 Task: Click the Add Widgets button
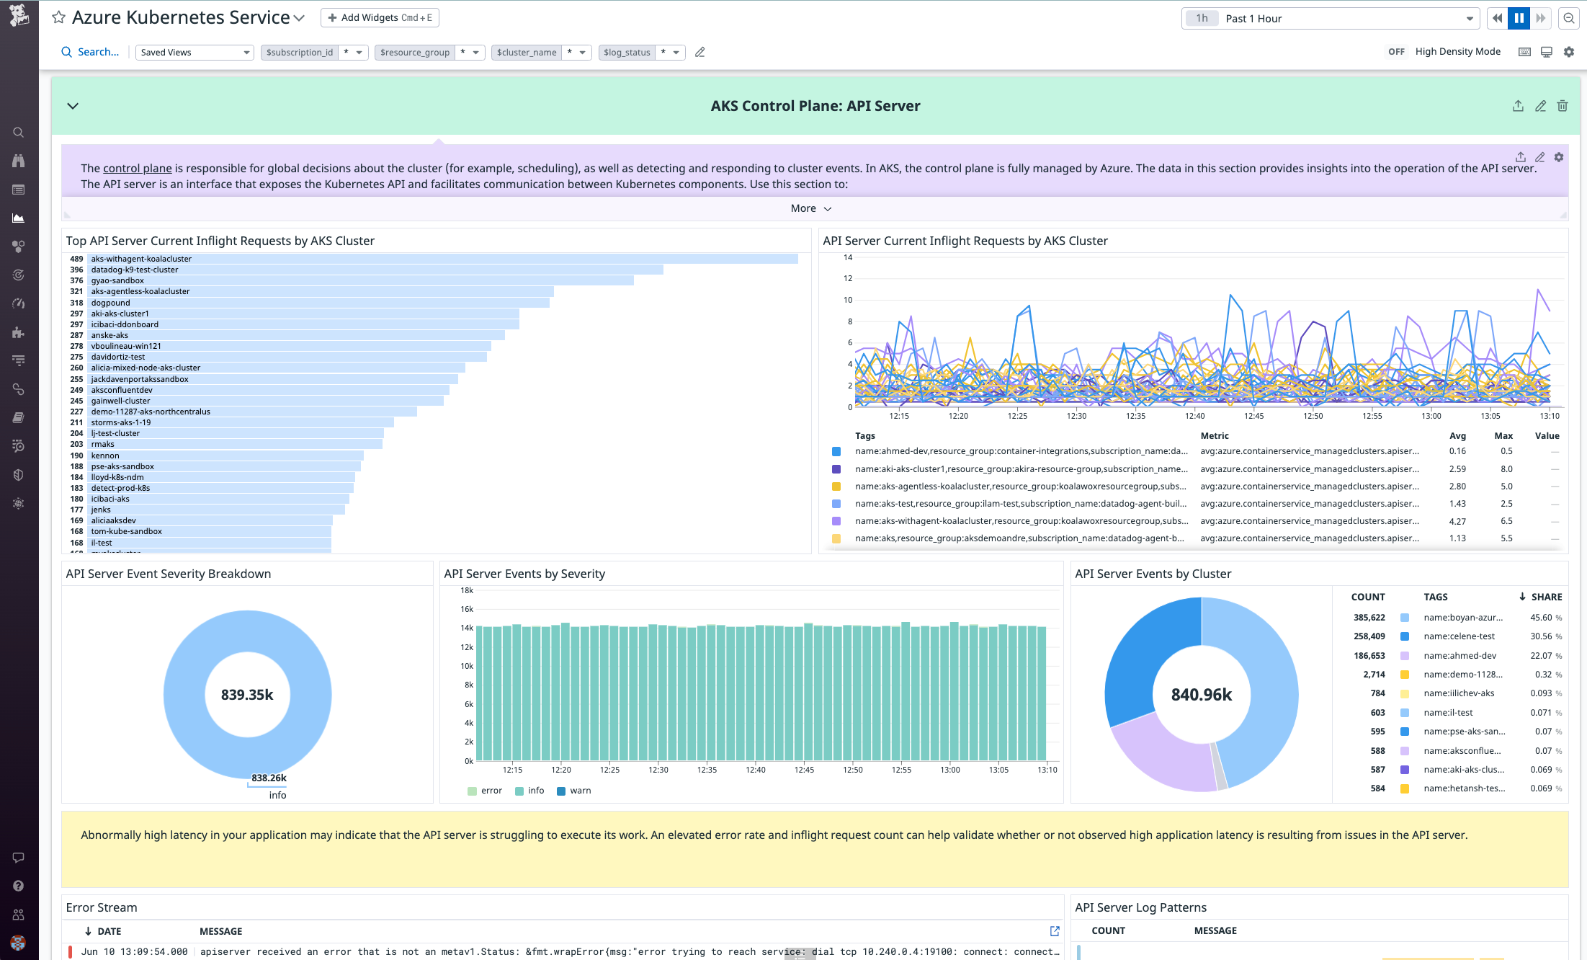coord(379,17)
